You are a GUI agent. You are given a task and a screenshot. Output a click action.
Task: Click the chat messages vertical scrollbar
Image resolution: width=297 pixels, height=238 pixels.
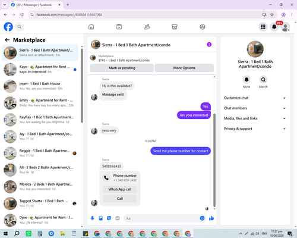pos(214,160)
